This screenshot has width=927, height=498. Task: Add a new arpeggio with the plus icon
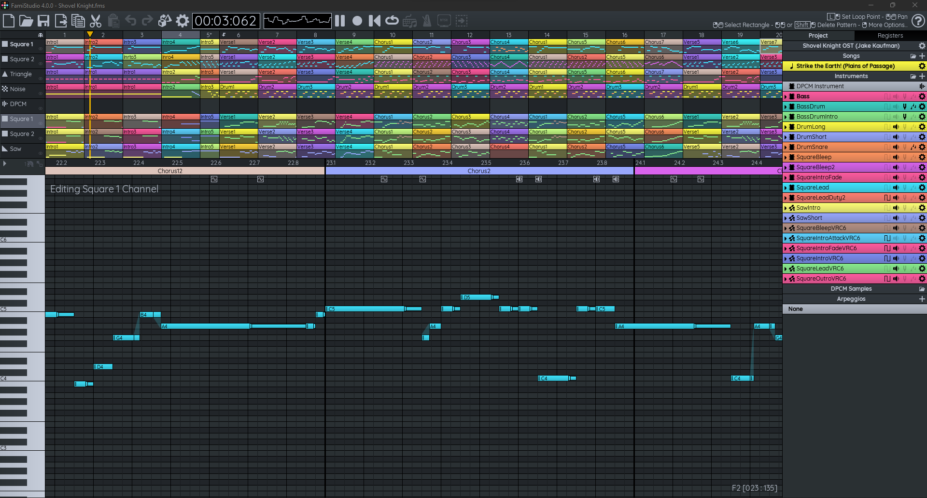point(922,299)
